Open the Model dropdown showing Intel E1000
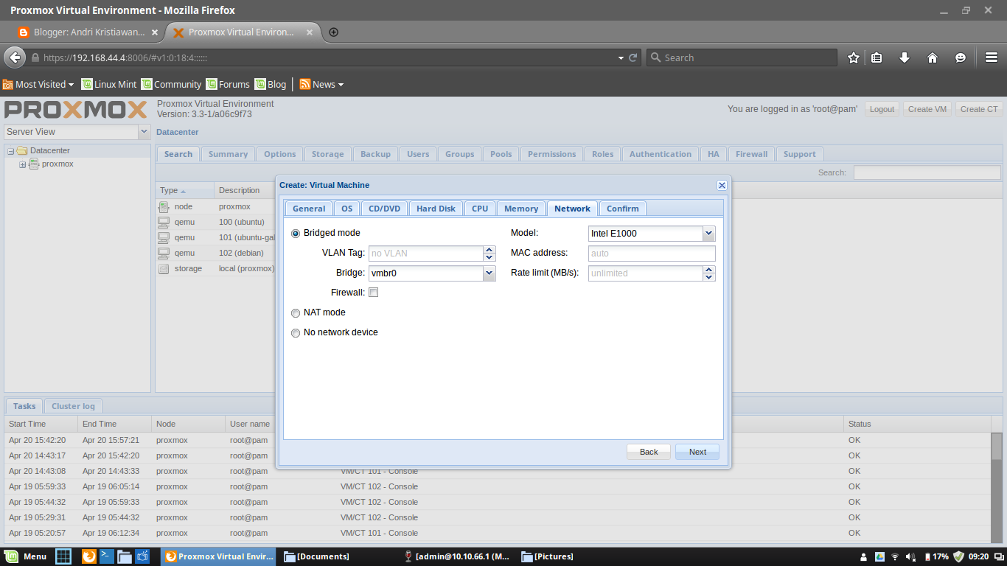Screen dimensions: 1007x566 [708, 234]
